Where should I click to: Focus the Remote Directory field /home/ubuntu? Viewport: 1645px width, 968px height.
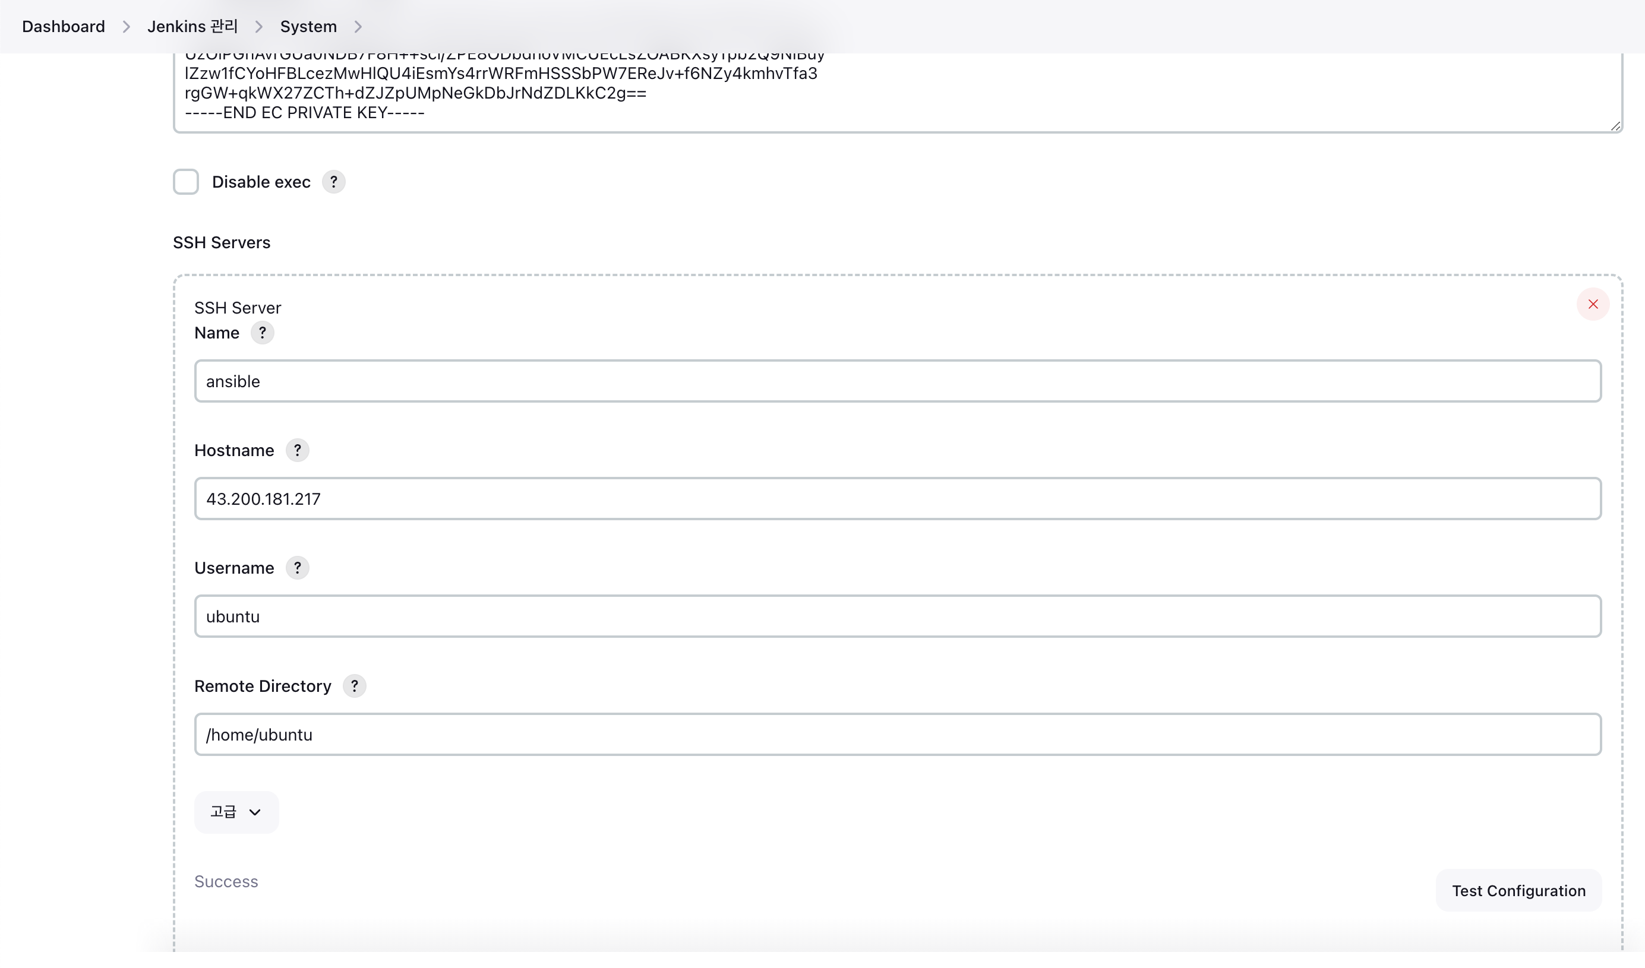(898, 735)
